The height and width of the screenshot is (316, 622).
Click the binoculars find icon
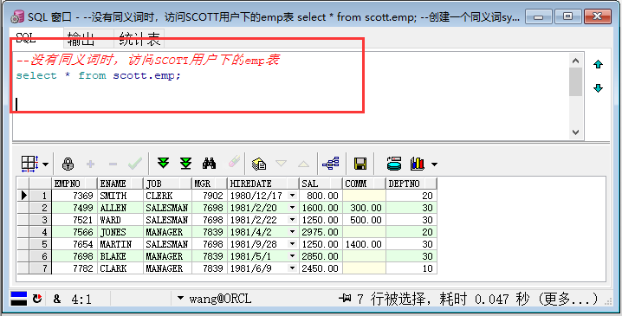(x=209, y=164)
